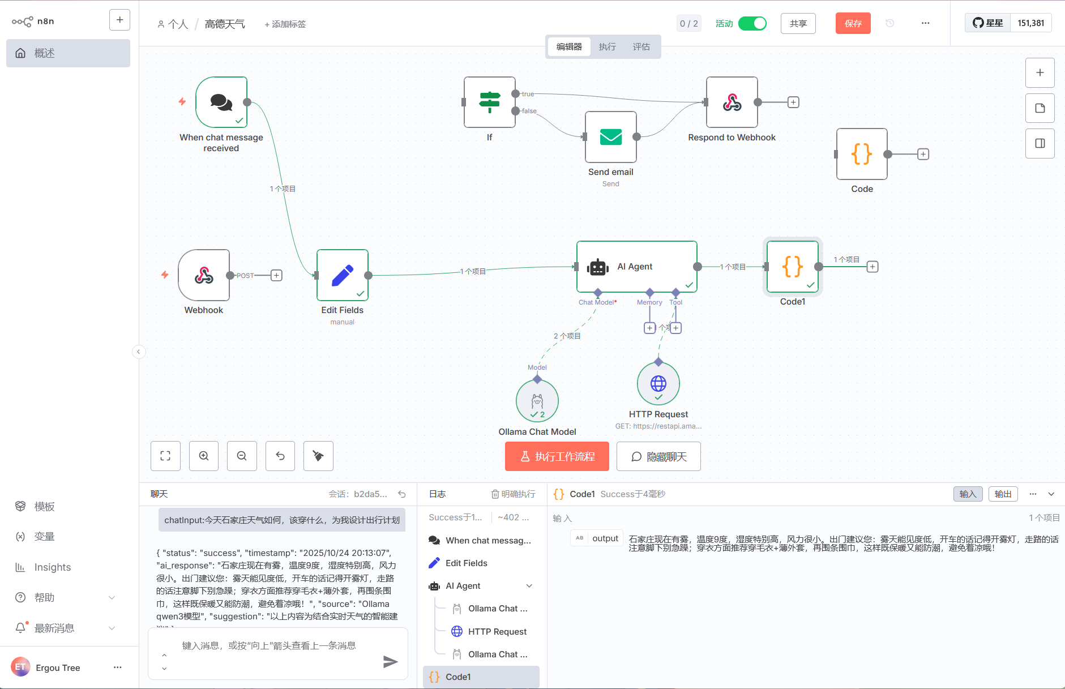Image resolution: width=1065 pixels, height=689 pixels.
Task: Click the tidy up workflow broom icon
Action: [x=318, y=456]
